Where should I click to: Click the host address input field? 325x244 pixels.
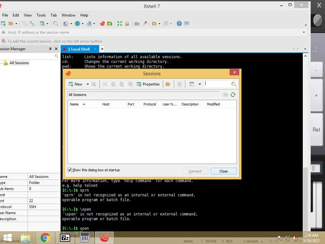click(x=153, y=32)
